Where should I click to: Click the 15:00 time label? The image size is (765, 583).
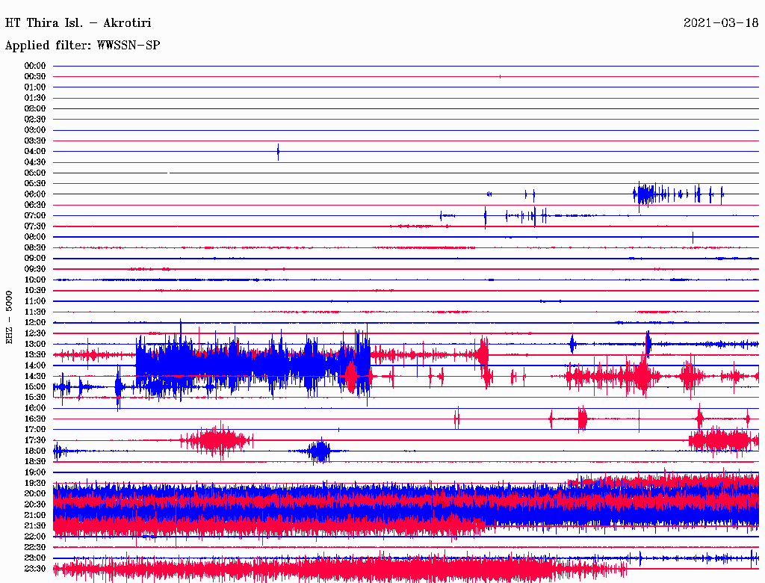35,386
